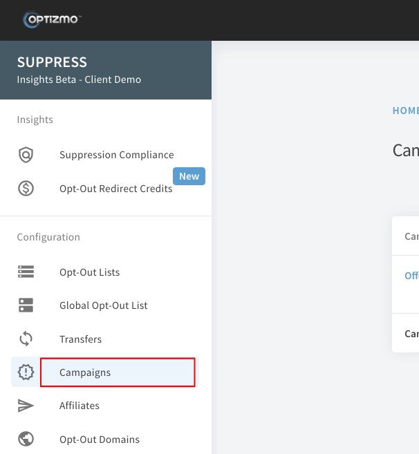This screenshot has width=419, height=454.
Task: Go to Opt-Out Lists
Action: tap(89, 272)
